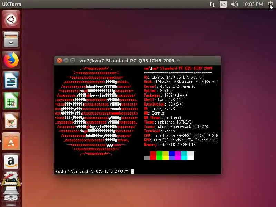Screen dimensions: 276x207
Task: Click the red color block in terminal
Action: click(x=153, y=156)
